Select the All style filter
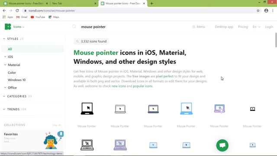Screen dimensions: 277x156 coord(32,49)
